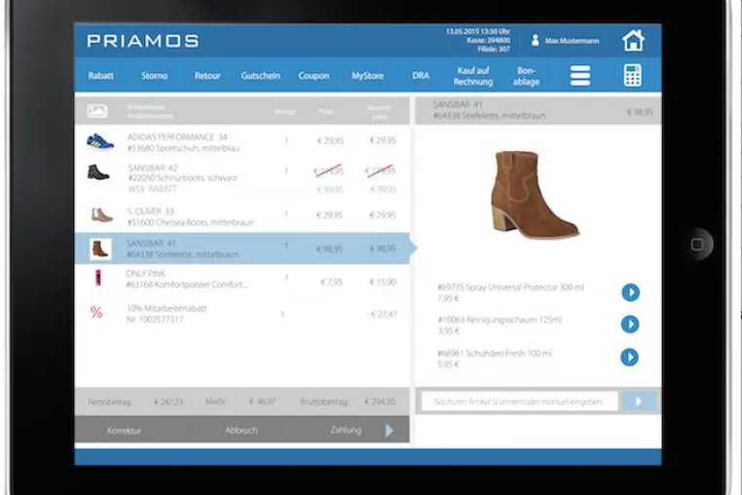The image size is (742, 495).
Task: Select the SANSIBAR 42 Schnürboots row text
Action: (x=182, y=172)
